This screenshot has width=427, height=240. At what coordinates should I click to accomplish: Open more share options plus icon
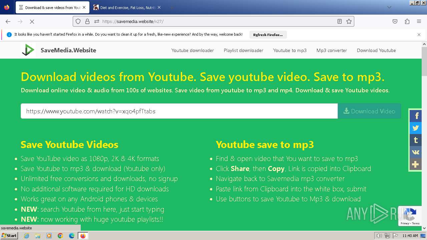coord(416,164)
